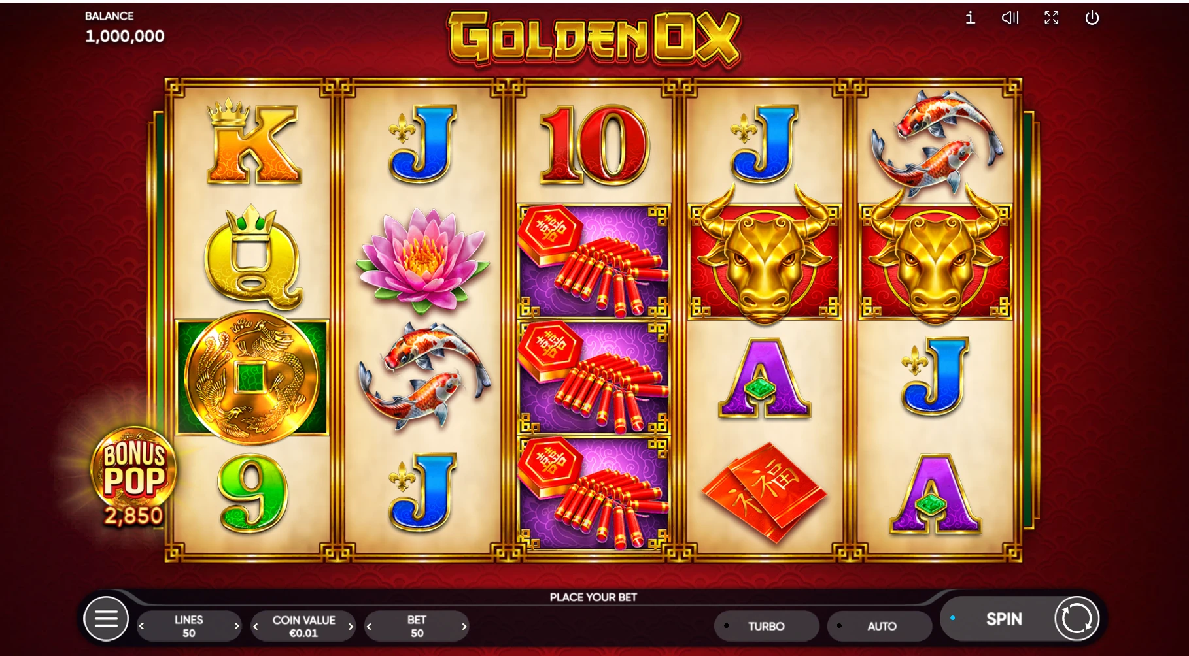1189x656 pixels.
Task: Click the Bonus Pop badge
Action: point(134,476)
